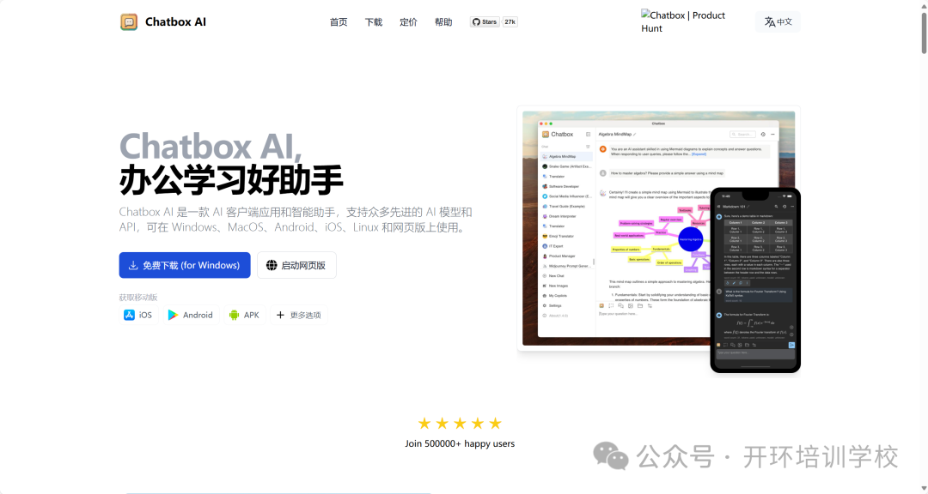
Task: Open the 中文 language selector
Action: coord(778,21)
